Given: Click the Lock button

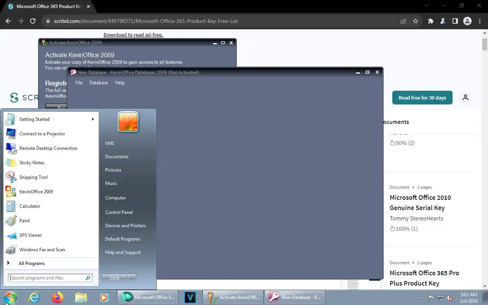Looking at the screenshot, I should [x=115, y=278].
